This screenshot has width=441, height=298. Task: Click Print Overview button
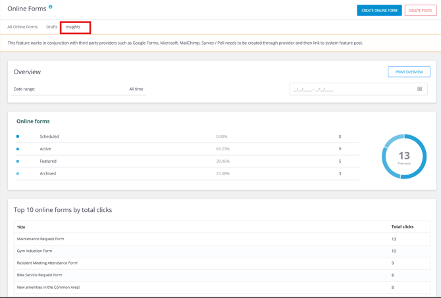point(409,72)
